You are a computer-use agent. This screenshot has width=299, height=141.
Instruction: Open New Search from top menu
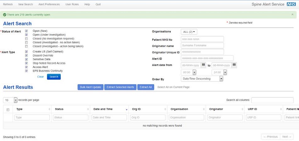coord(25,4)
